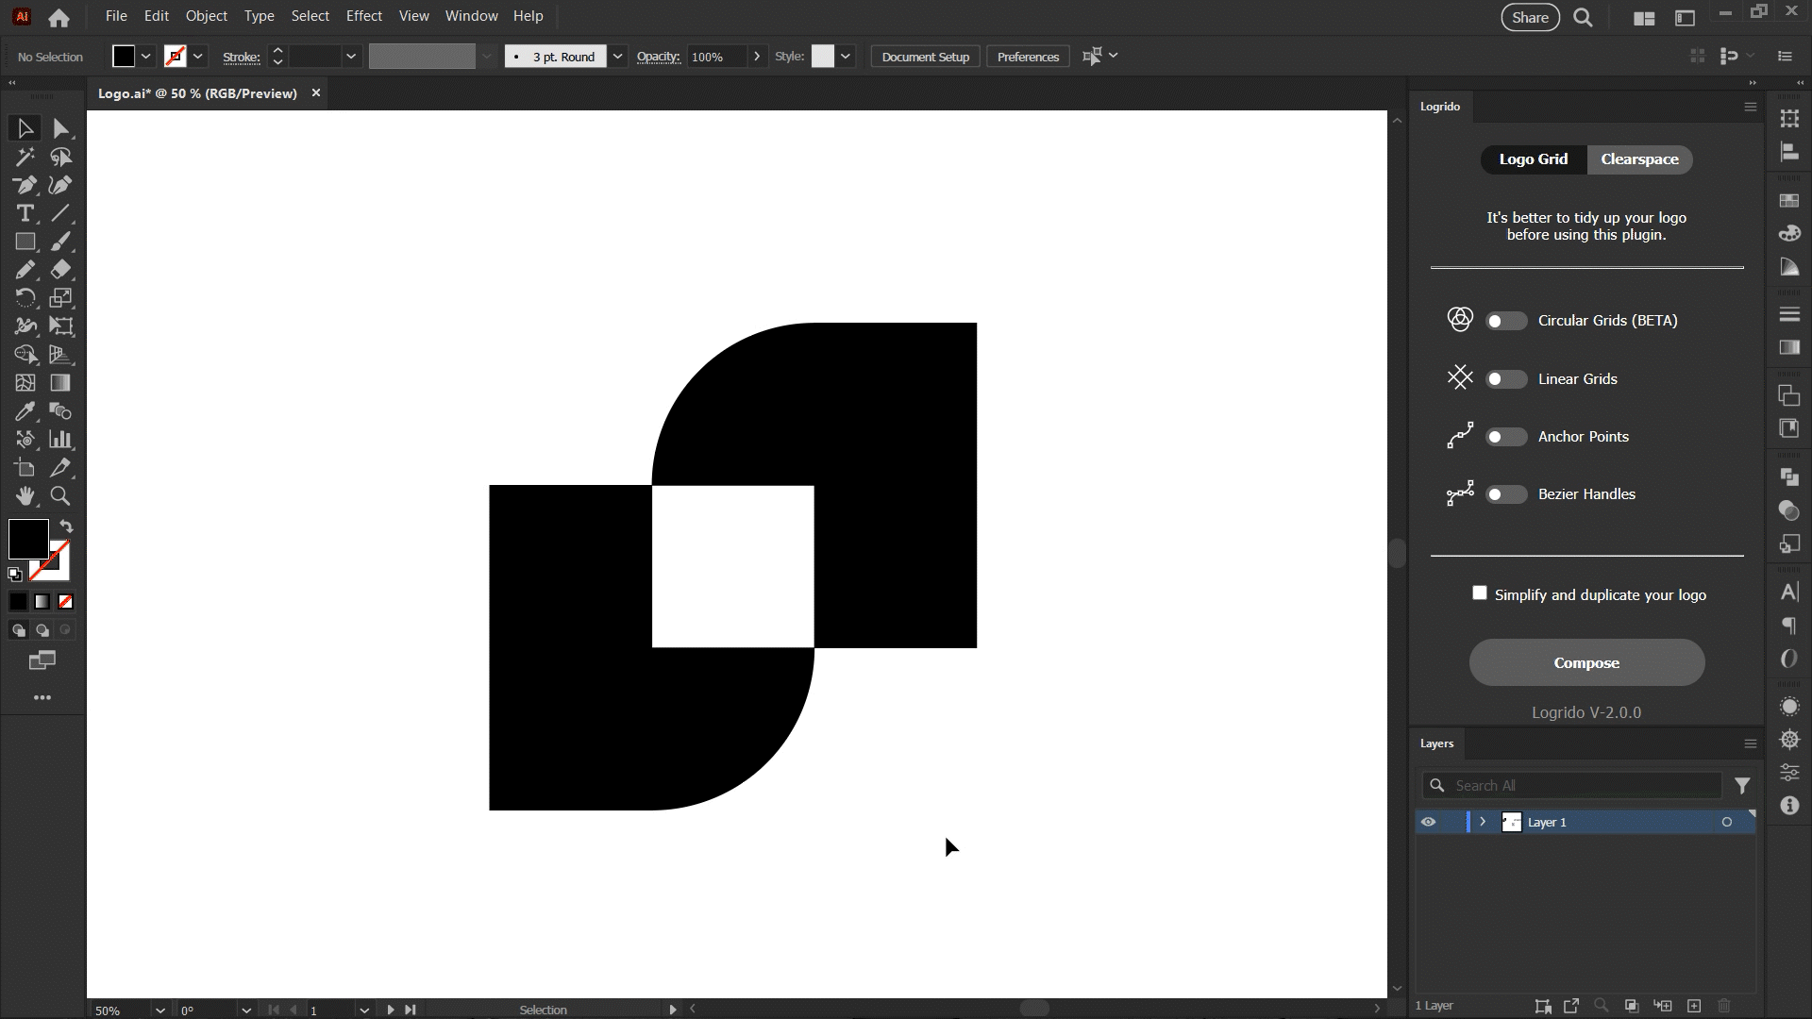Enable the Circular Grids (BETA) toggle

click(x=1505, y=321)
